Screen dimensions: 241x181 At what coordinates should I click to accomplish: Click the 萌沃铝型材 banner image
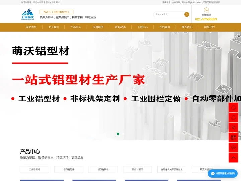(x=120, y=86)
